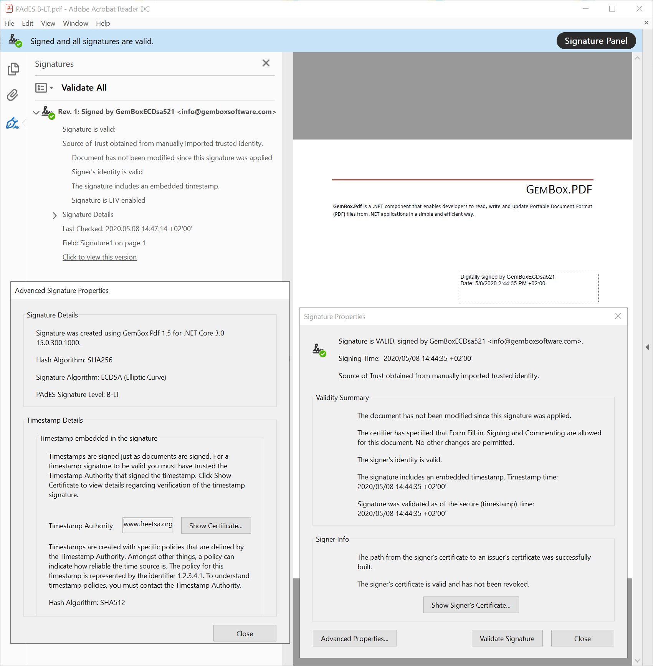The height and width of the screenshot is (666, 653).
Task: Click the Signature Panel button
Action: [x=595, y=41]
